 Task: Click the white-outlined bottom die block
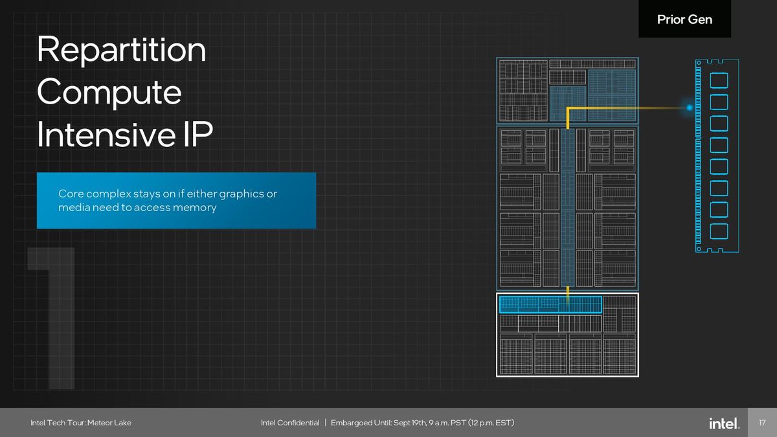click(568, 335)
